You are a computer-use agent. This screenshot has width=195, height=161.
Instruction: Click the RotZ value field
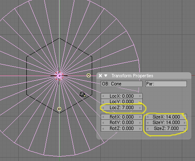pos(122,128)
